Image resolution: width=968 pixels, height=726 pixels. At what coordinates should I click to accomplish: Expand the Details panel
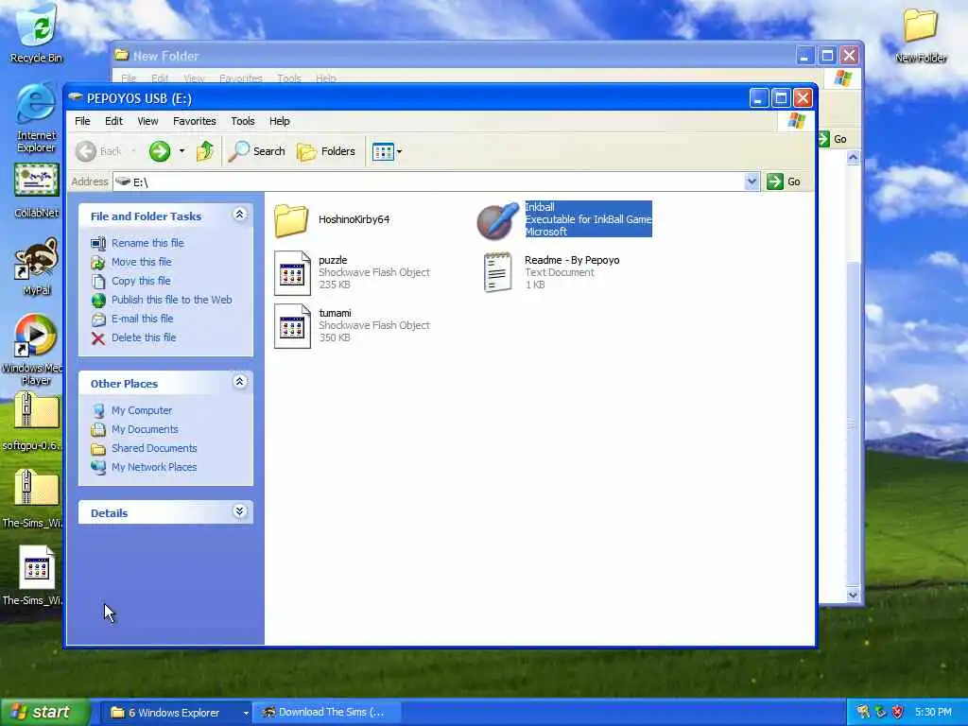(239, 511)
